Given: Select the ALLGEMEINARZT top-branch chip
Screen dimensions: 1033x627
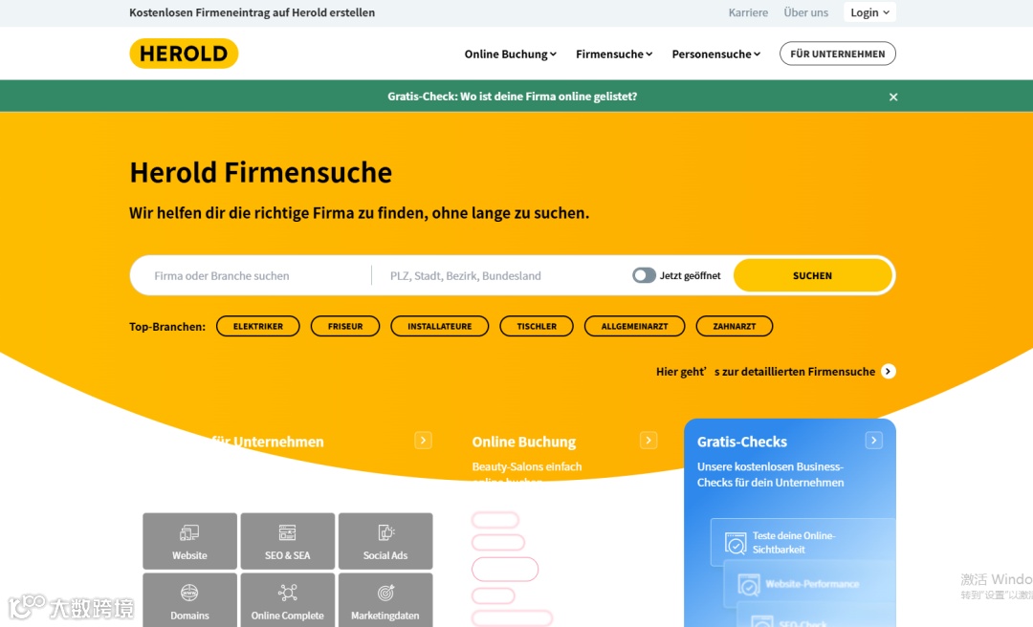Looking at the screenshot, I should coord(634,326).
